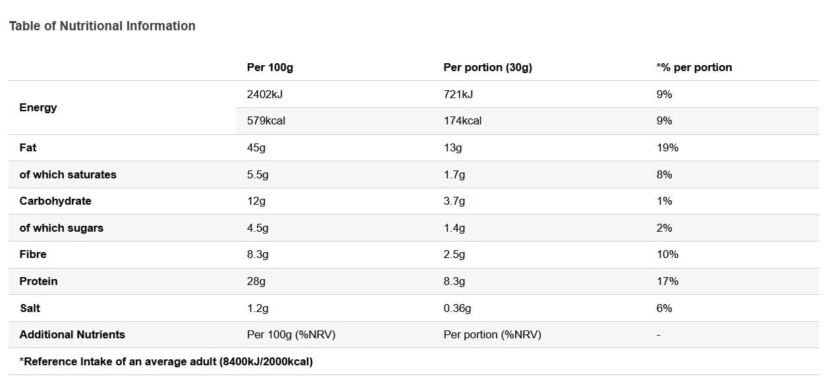Select the *% per portion column header
Screen dimensions: 824x389
tap(694, 67)
